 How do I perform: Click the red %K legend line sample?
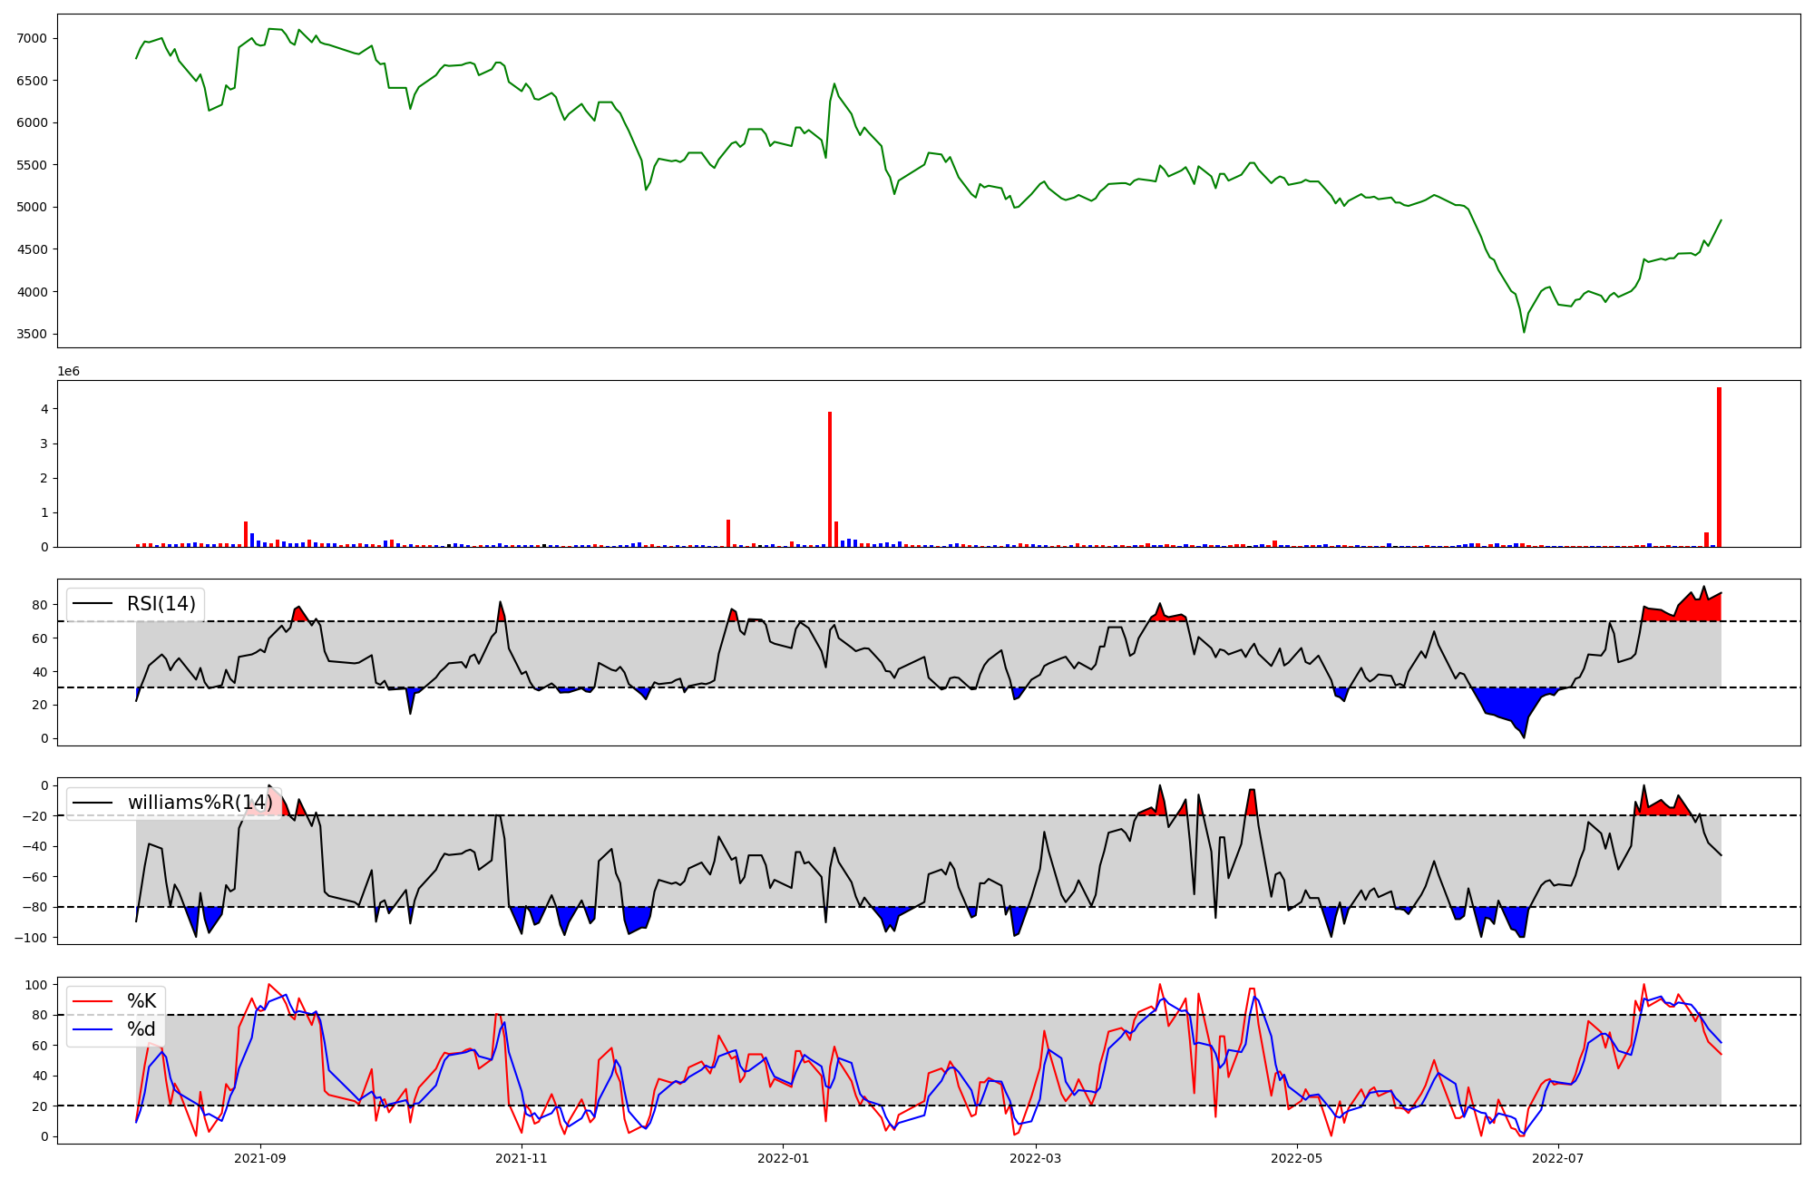93,1001
